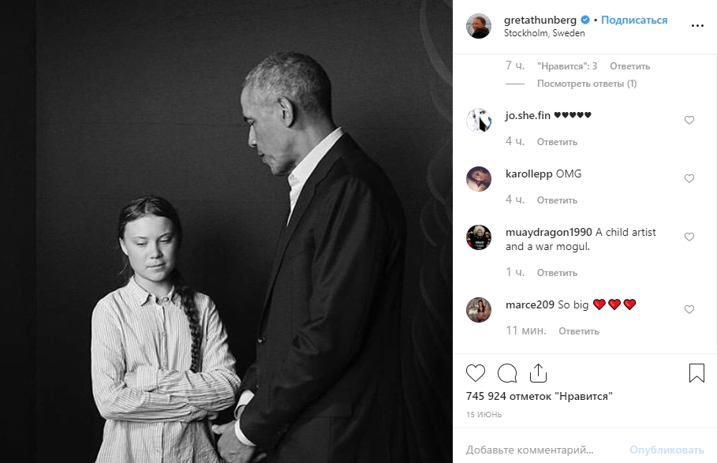Follow via the "Подписаться" link
The height and width of the screenshot is (463, 717).
634,21
